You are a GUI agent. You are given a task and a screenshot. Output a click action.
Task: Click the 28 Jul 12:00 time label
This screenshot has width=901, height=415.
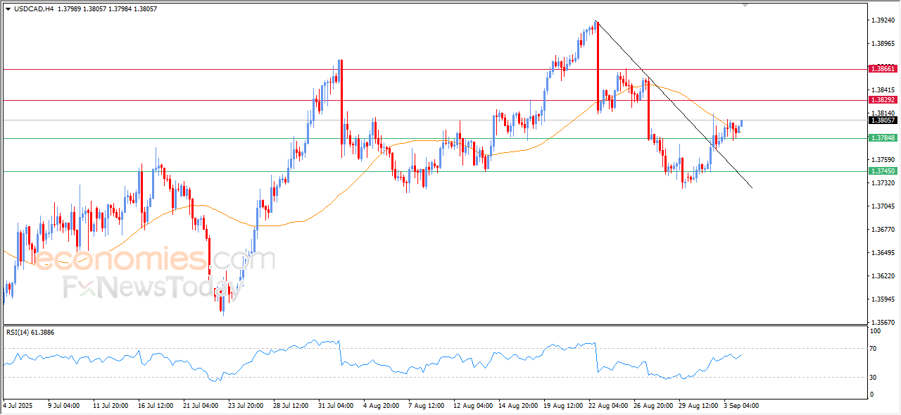click(291, 406)
